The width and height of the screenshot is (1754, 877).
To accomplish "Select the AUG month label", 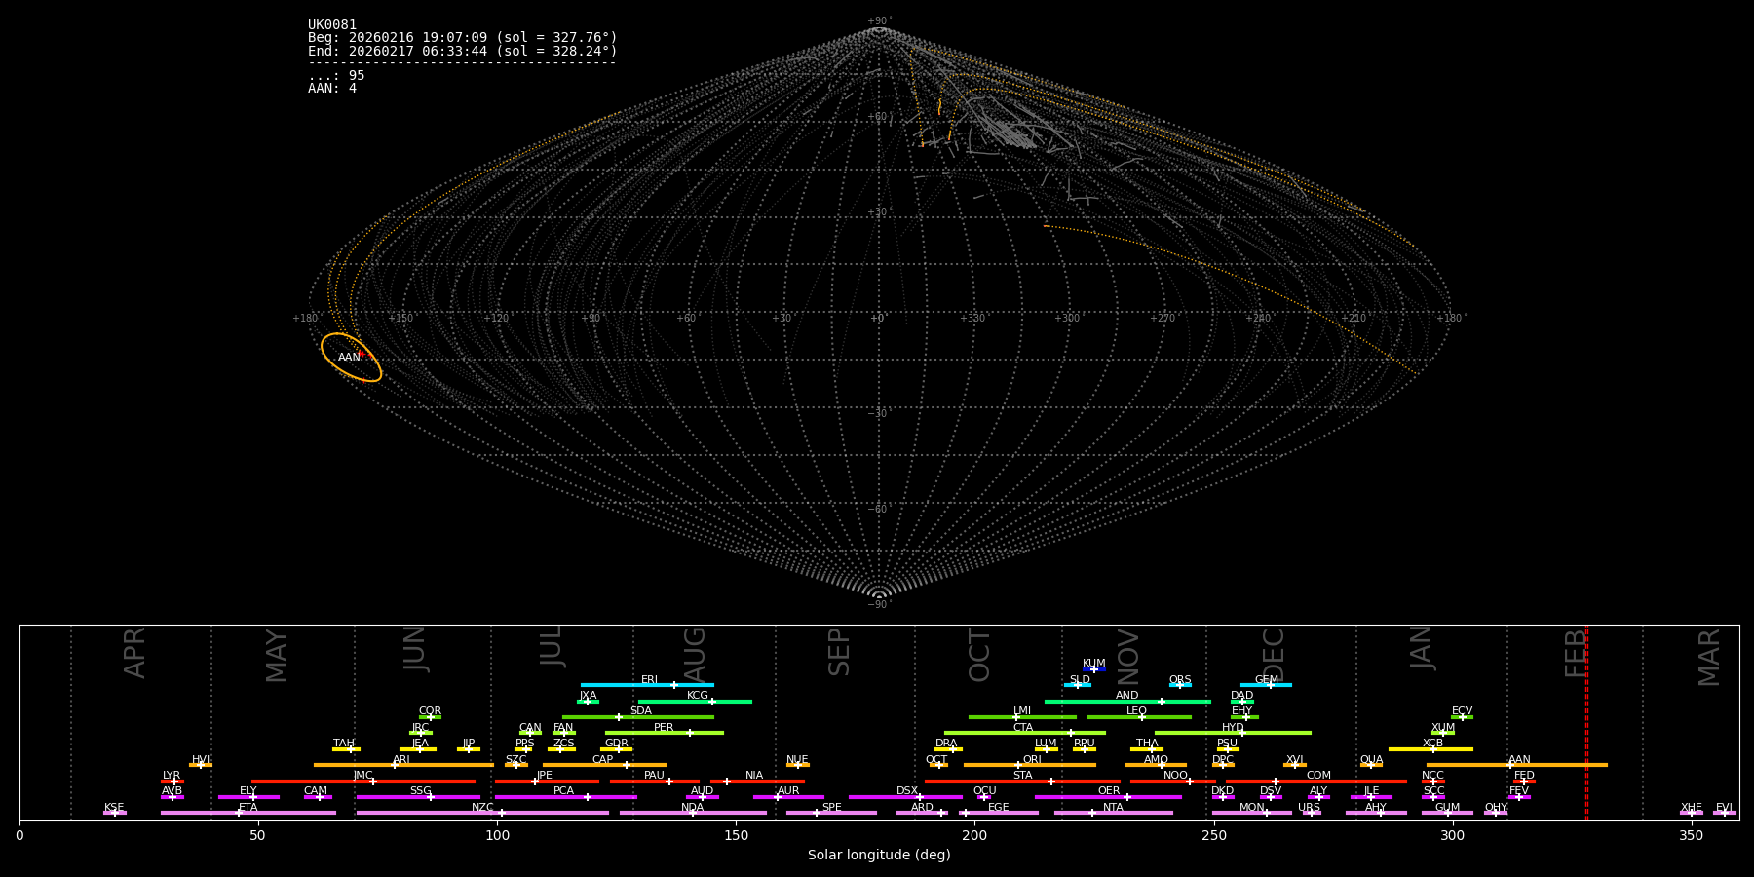I will (x=695, y=653).
